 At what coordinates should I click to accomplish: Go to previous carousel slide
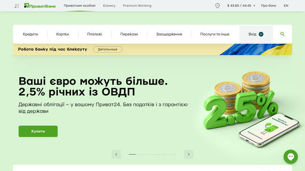tap(116, 154)
